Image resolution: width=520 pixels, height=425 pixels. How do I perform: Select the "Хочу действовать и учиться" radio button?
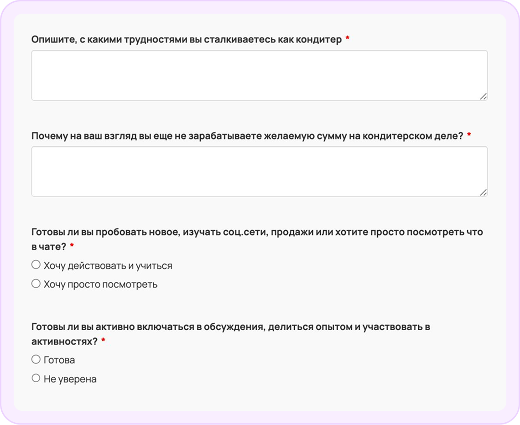click(x=35, y=264)
